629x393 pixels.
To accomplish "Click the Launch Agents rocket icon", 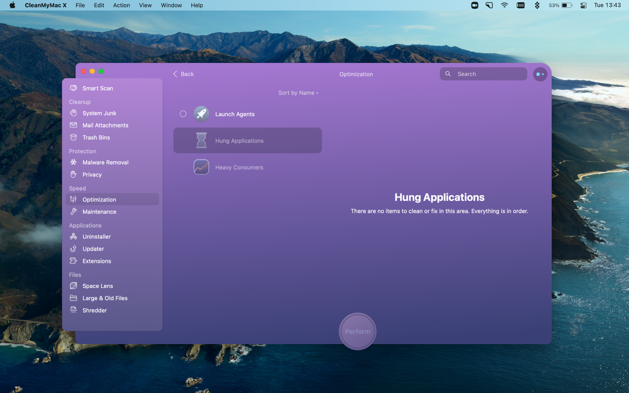I will 201,114.
